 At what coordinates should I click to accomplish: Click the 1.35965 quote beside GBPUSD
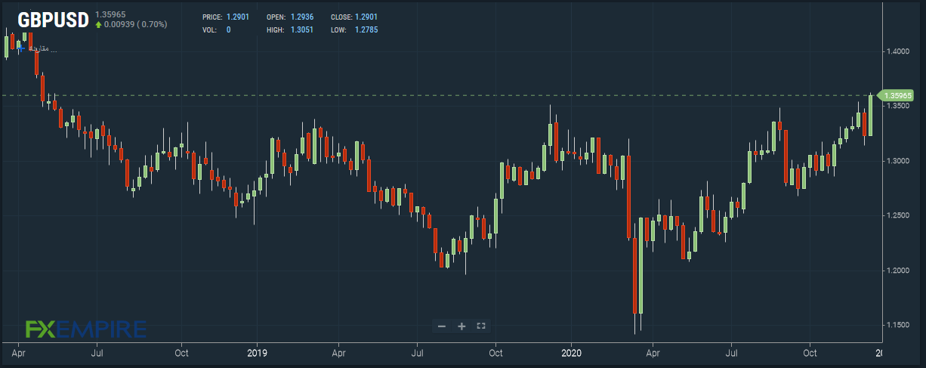[109, 14]
